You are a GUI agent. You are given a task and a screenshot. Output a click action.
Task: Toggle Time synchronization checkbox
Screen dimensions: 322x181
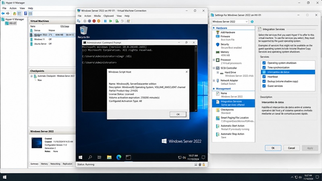[264, 68]
